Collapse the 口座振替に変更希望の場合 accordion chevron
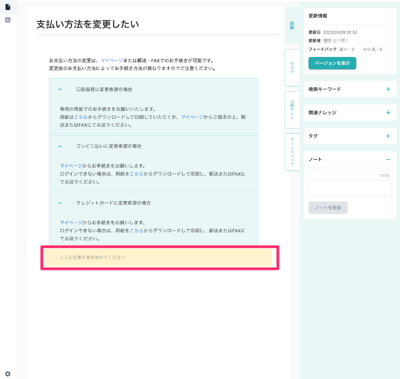Image resolution: width=400 pixels, height=379 pixels. click(x=60, y=89)
